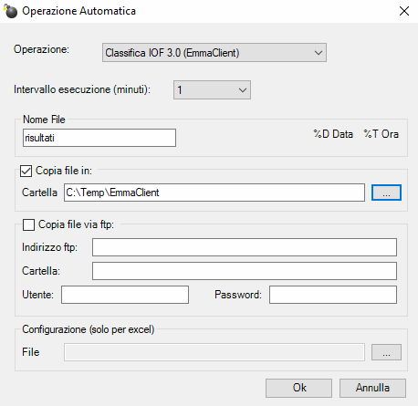Focus the Utente text field
The image size is (418, 406).
click(125, 295)
